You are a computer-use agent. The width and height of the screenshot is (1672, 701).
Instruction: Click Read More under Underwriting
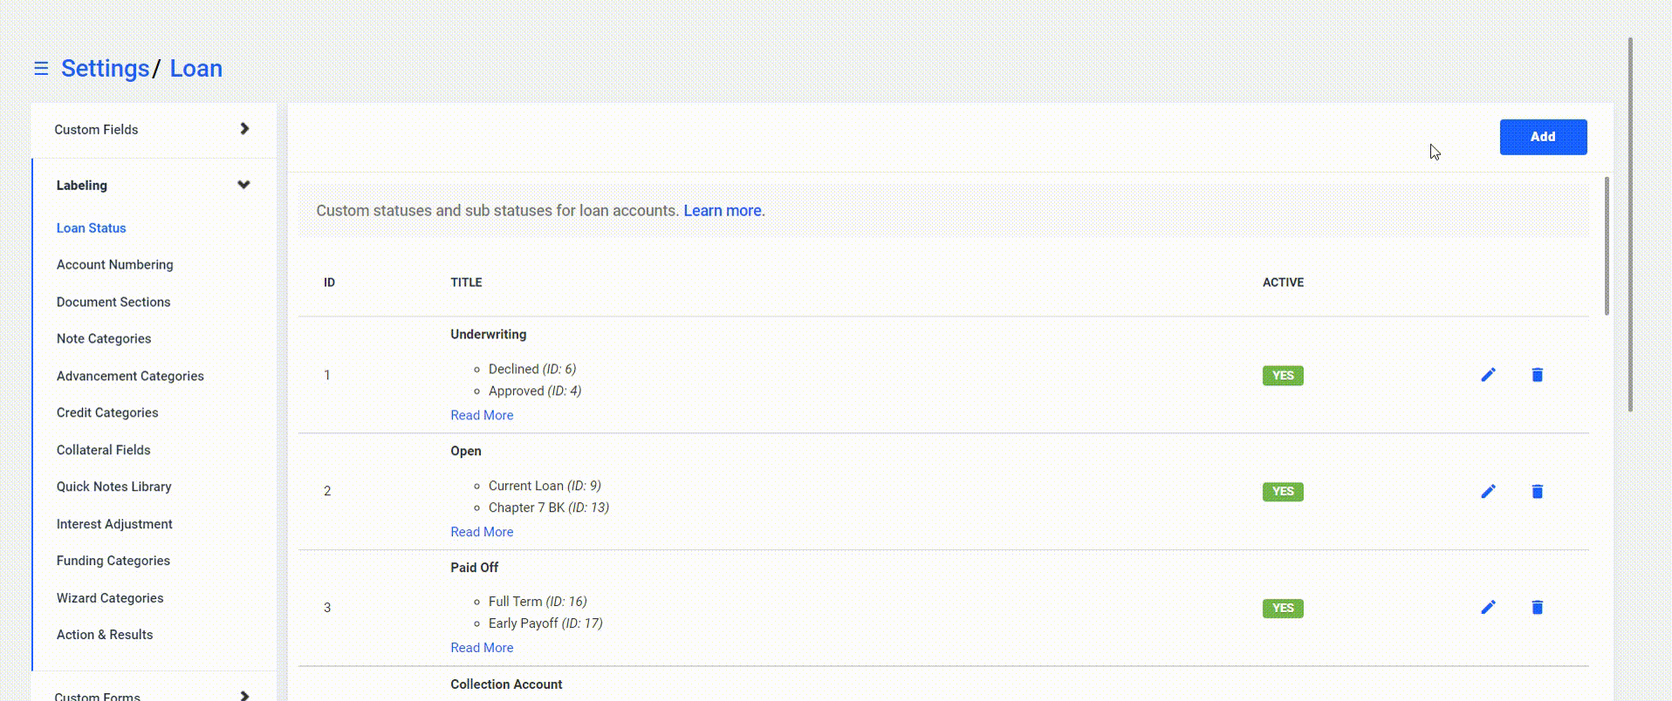pos(482,415)
